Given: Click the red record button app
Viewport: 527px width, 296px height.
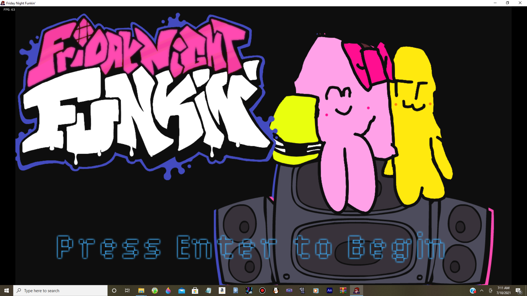Looking at the screenshot, I should (262, 291).
